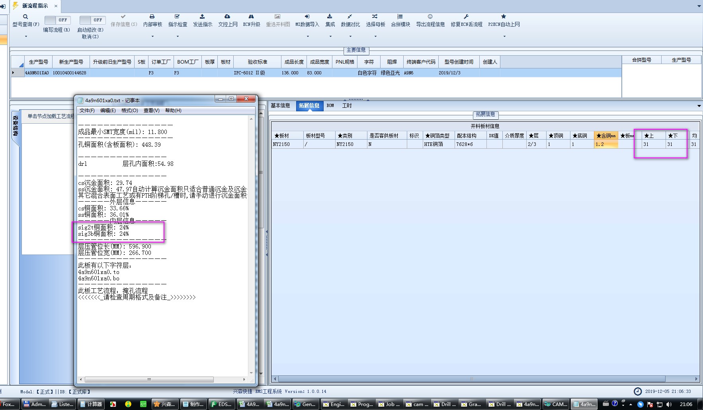Click 选择母板 shuffle icon
Viewport: 703px width, 410px height.
(x=375, y=17)
